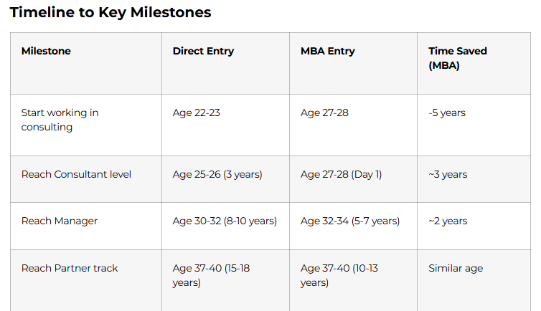541x311 pixels.
Task: Click the 'Reach Consultant level' cell
Action: 76,174
